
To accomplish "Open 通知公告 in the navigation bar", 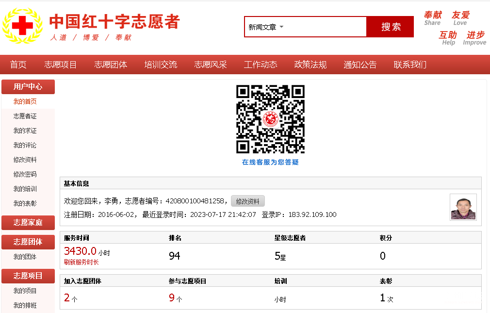I will pyautogui.click(x=360, y=65).
